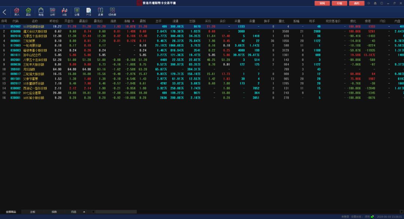Click the 行情 red button
Image resolution: width=404 pixels, height=219 pixels.
[x=339, y=3]
